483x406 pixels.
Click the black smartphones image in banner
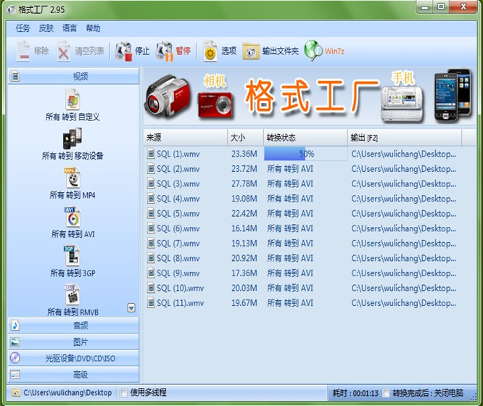453,94
